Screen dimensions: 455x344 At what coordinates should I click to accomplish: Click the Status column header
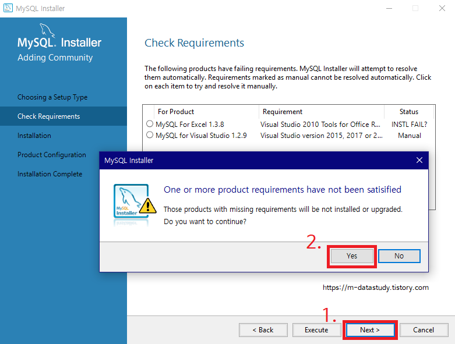(409, 112)
